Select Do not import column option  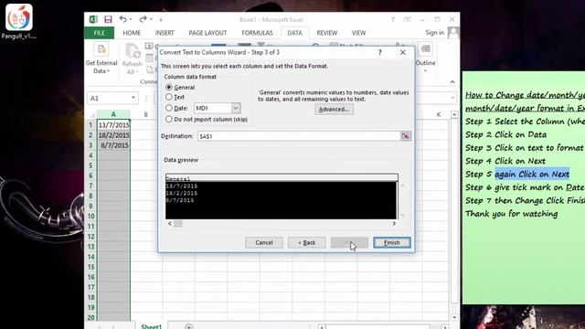(x=169, y=119)
